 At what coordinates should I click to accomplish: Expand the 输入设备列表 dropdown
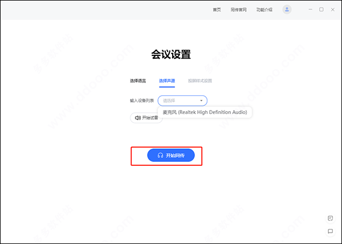pos(182,101)
